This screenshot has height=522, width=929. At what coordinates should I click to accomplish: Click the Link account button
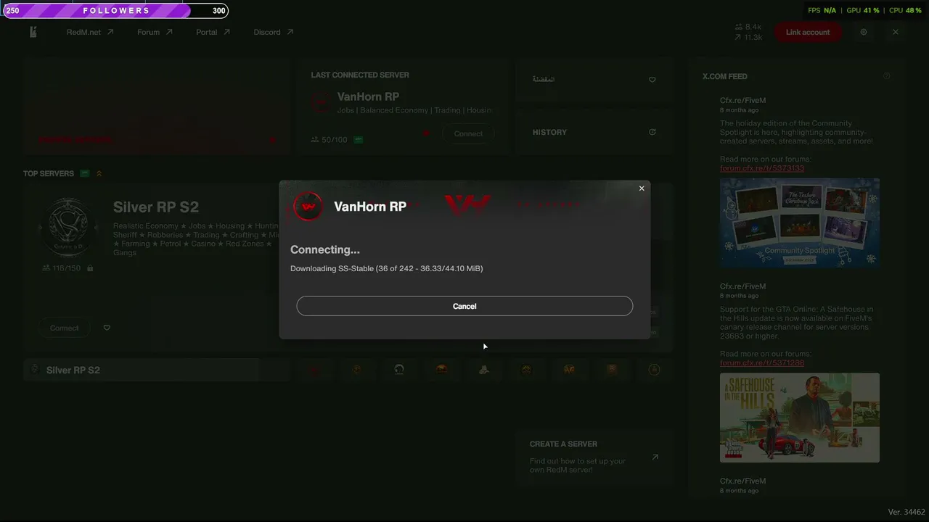tap(808, 32)
